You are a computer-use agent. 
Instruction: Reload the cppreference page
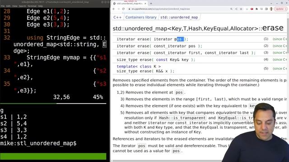tap(123, 9)
